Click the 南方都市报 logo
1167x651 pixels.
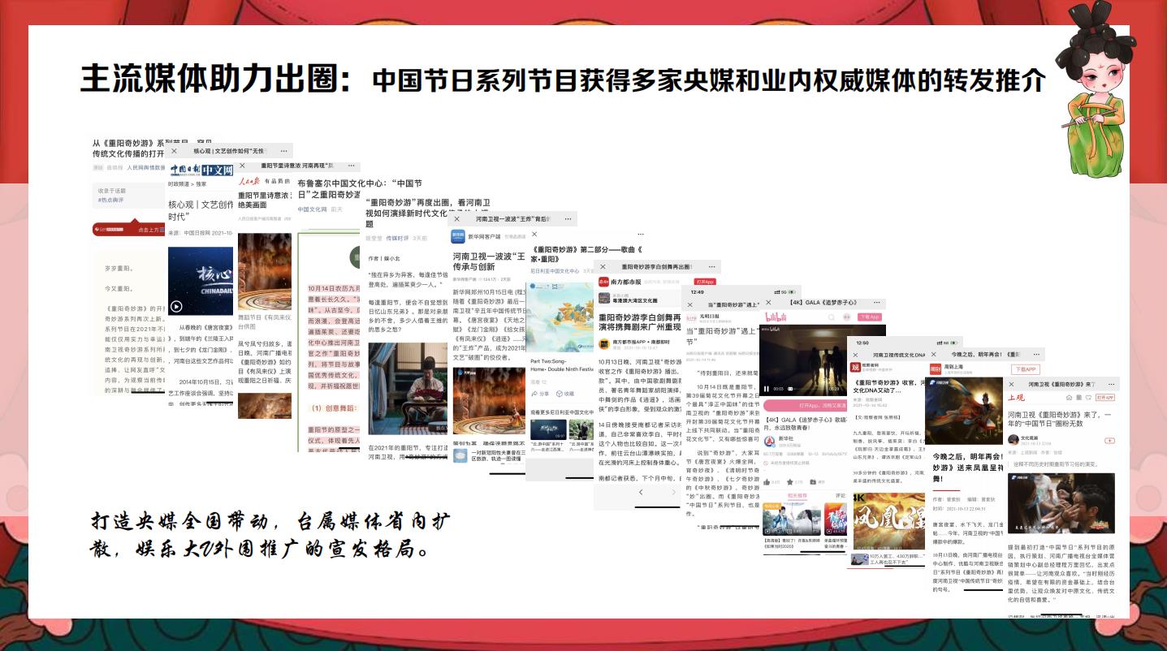[x=621, y=281]
